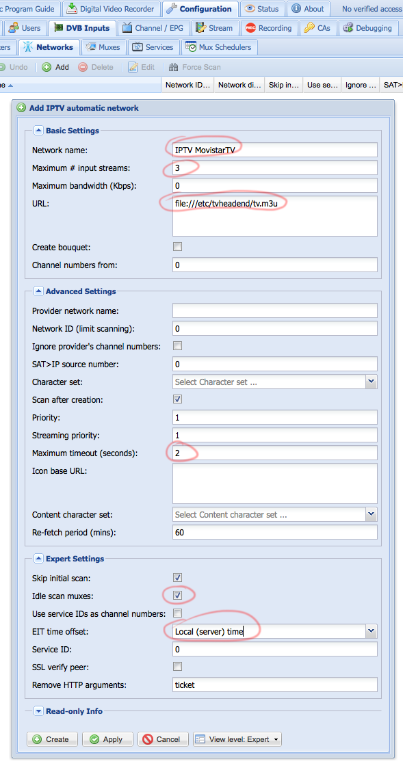403x770 pixels.
Task: Click the Create button
Action: tap(52, 739)
